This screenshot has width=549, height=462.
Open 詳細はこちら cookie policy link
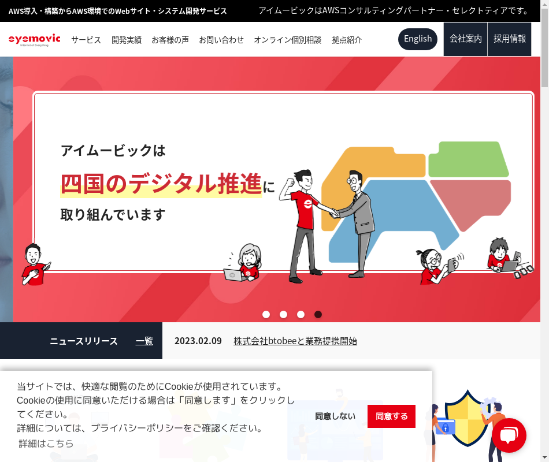pos(46,444)
